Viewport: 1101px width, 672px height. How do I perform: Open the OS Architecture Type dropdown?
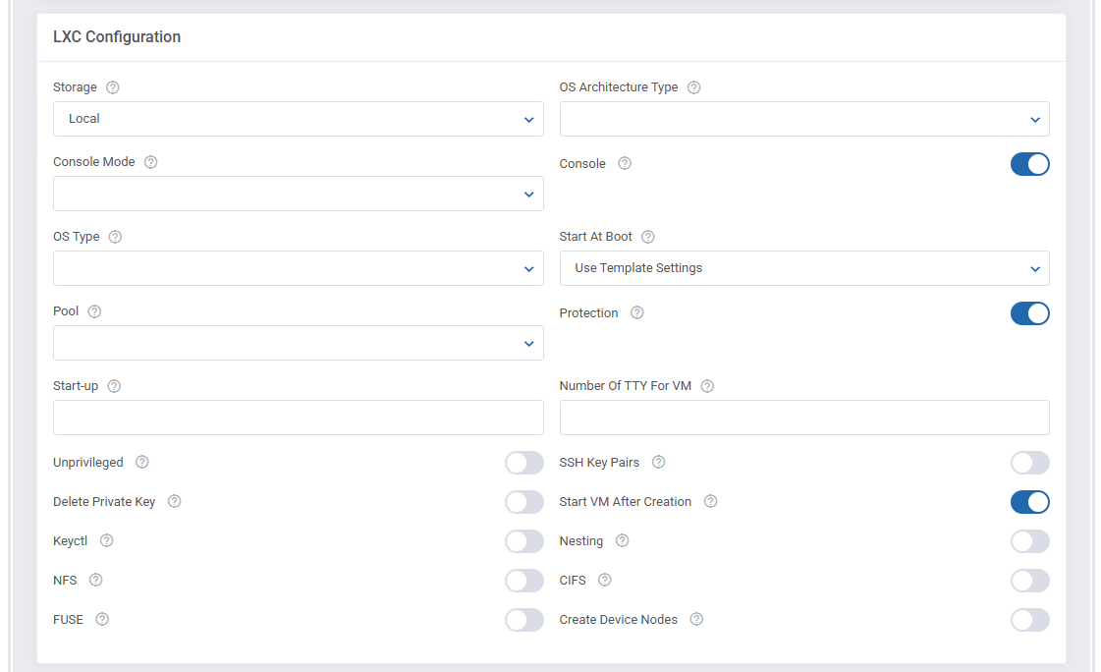(804, 120)
